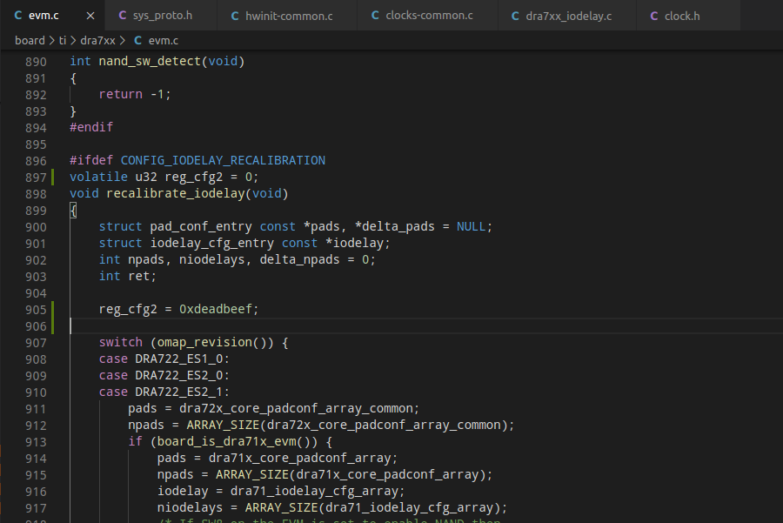
Task: Select the board breadcrumb segment
Action: [x=30, y=40]
